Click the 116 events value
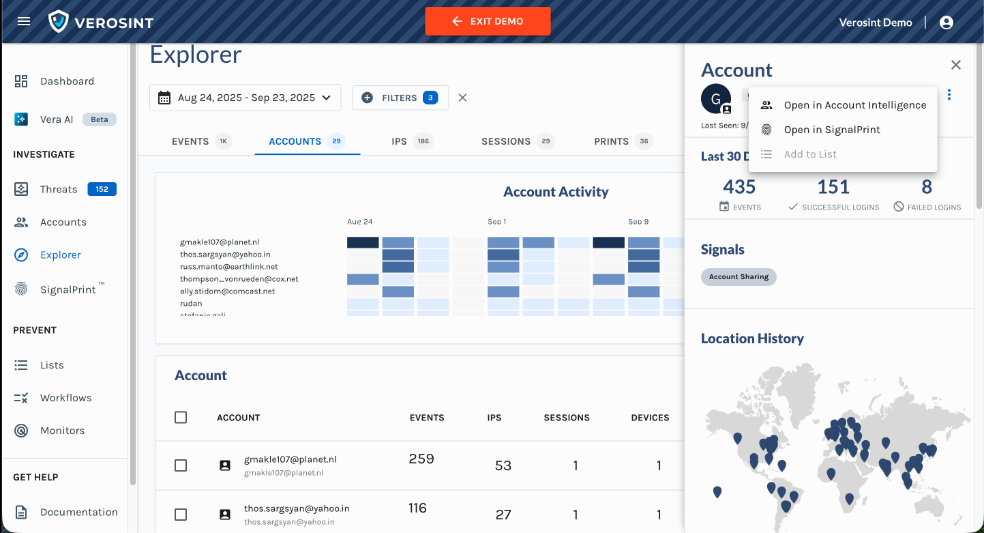Screen dimensions: 984x533 coord(417,508)
